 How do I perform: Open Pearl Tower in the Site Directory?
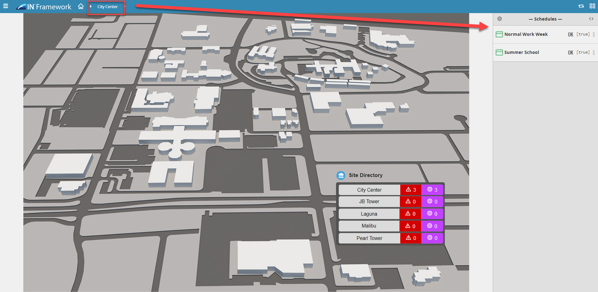[369, 238]
